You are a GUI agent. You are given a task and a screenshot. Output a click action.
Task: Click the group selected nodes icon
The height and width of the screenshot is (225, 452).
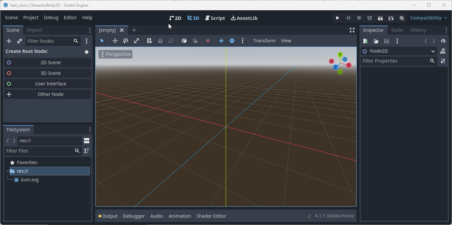point(171,41)
